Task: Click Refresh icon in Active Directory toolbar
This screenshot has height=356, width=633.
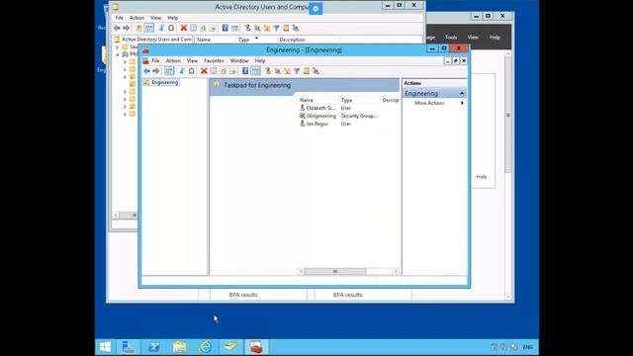Action: tap(203, 28)
